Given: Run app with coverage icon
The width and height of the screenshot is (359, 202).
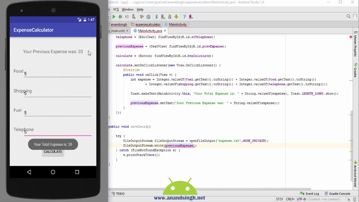Looking at the screenshot, I should point(127,17).
